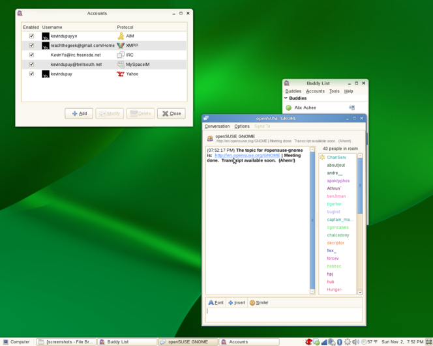Open the Tools menu in Buddy List
This screenshot has height=346, width=433.
point(334,91)
